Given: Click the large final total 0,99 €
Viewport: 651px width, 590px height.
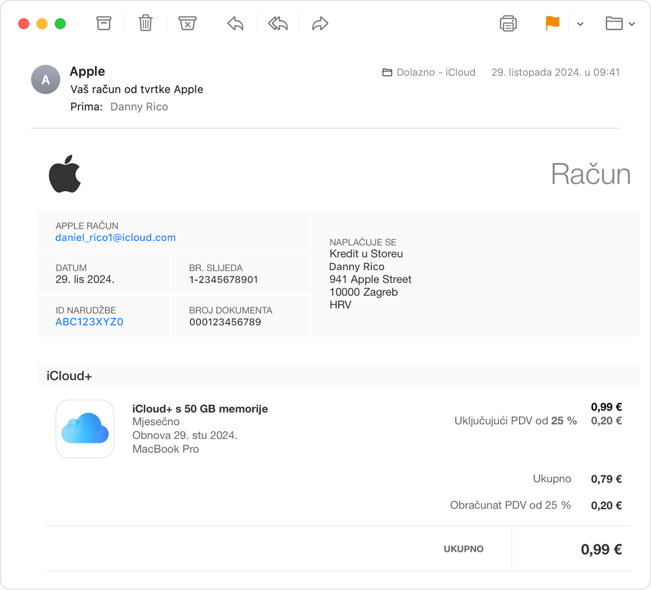Looking at the screenshot, I should click(601, 549).
